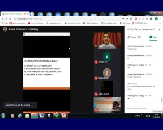The height and width of the screenshot is (130, 163).
Task: Click the 'Megha H N has left the meeting' notification
Action: (20, 105)
